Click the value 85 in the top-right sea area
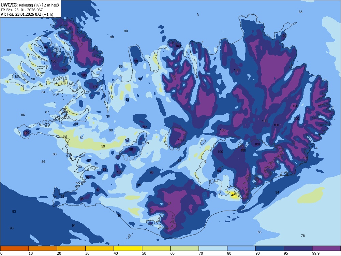Image resolution: width=341 pixels, height=256 pixels. (300, 12)
